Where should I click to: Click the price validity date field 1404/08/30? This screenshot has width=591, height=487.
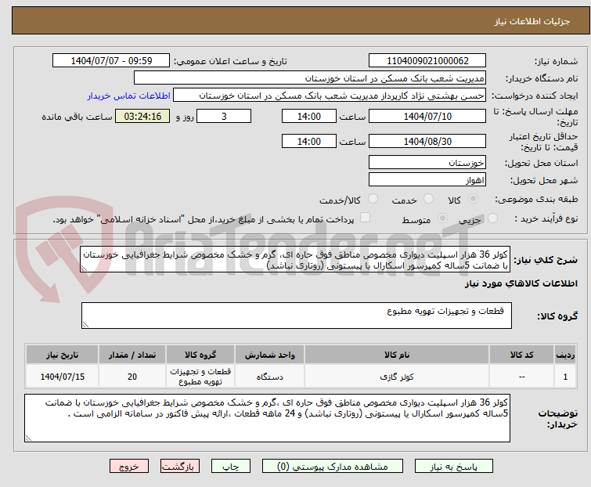427,142
